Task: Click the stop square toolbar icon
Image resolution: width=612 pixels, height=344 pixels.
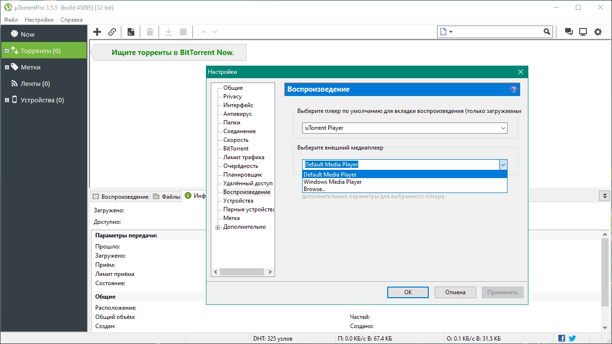Action: tap(183, 32)
